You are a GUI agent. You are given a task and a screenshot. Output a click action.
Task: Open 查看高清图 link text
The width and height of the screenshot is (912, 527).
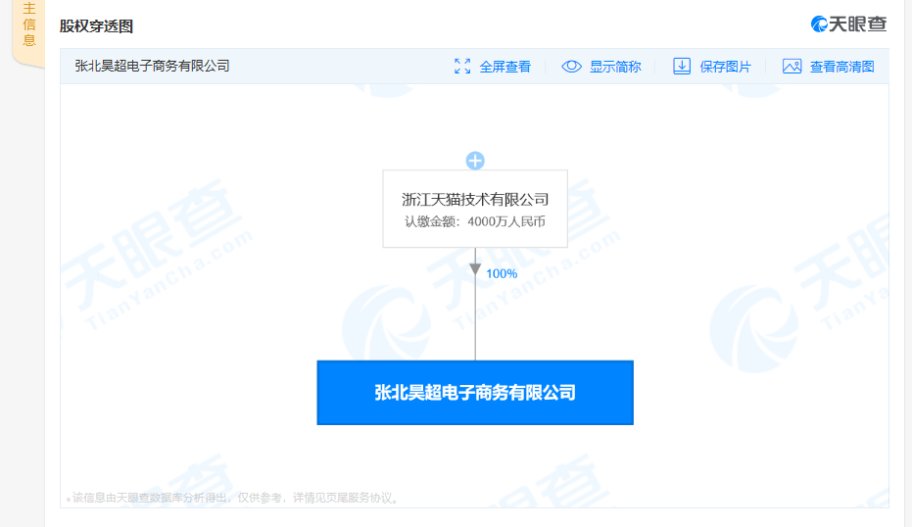841,67
